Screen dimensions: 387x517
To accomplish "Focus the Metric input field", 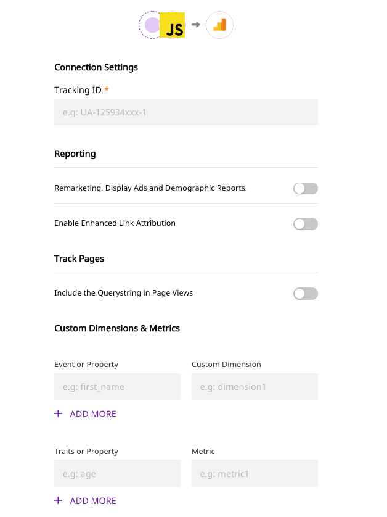I will [x=255, y=474].
